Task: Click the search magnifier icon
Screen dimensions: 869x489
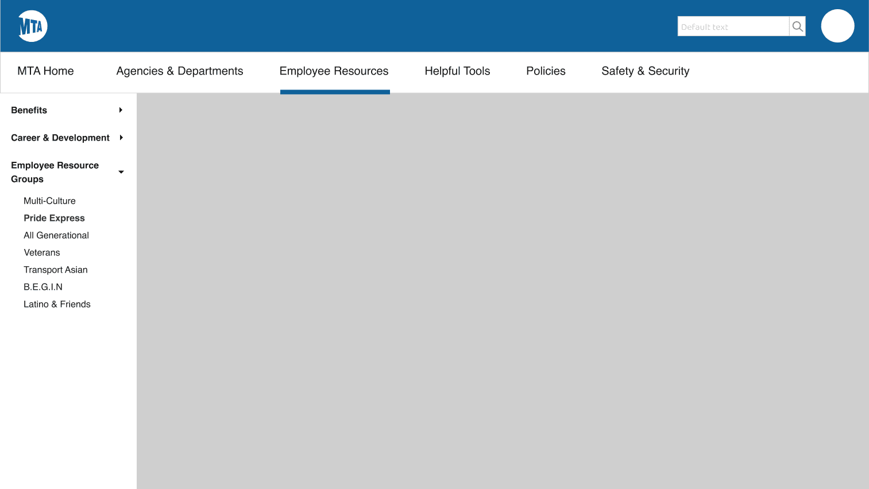Action: (797, 26)
